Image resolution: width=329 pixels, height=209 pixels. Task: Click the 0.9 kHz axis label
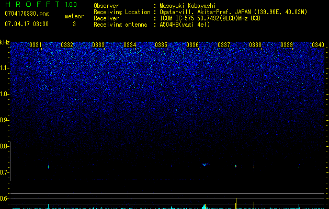coord(4,120)
